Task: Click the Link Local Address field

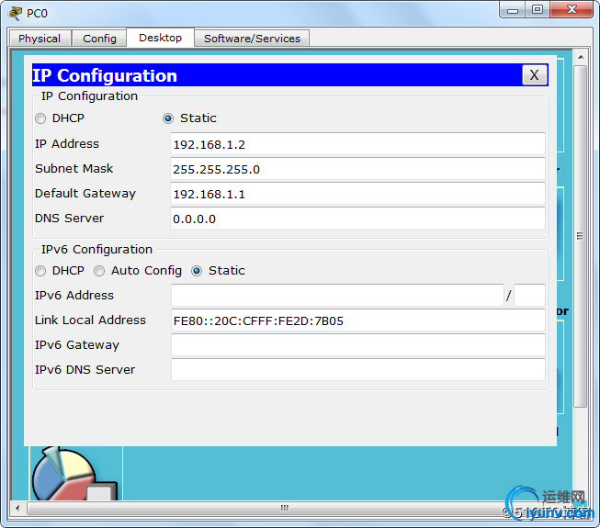Action: [358, 320]
